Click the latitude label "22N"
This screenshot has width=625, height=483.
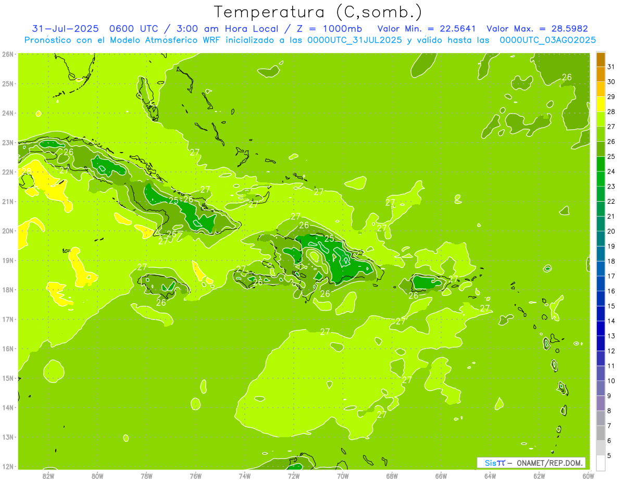click(8, 172)
